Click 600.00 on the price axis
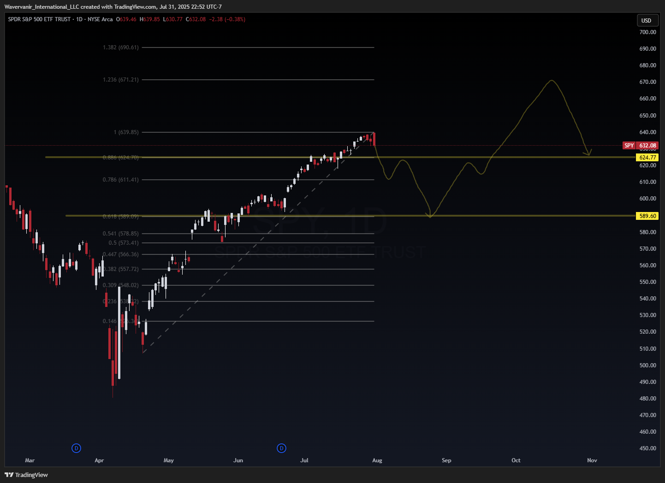The image size is (665, 483). point(647,199)
